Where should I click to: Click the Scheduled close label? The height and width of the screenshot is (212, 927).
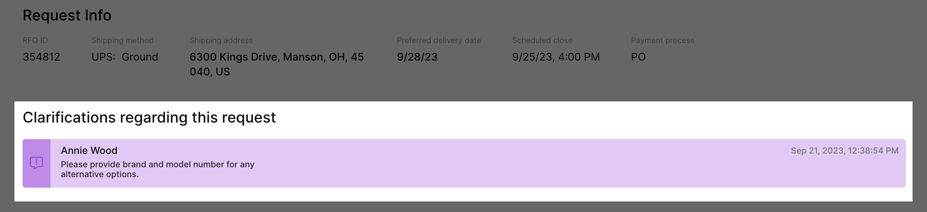(542, 40)
